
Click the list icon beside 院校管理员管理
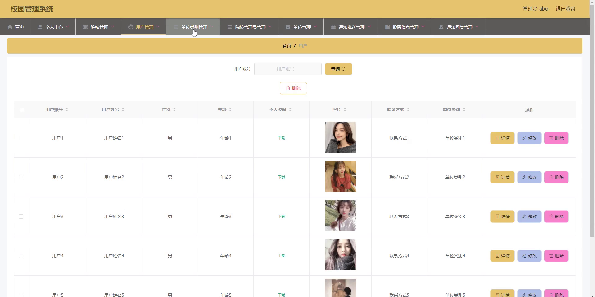[x=230, y=27]
